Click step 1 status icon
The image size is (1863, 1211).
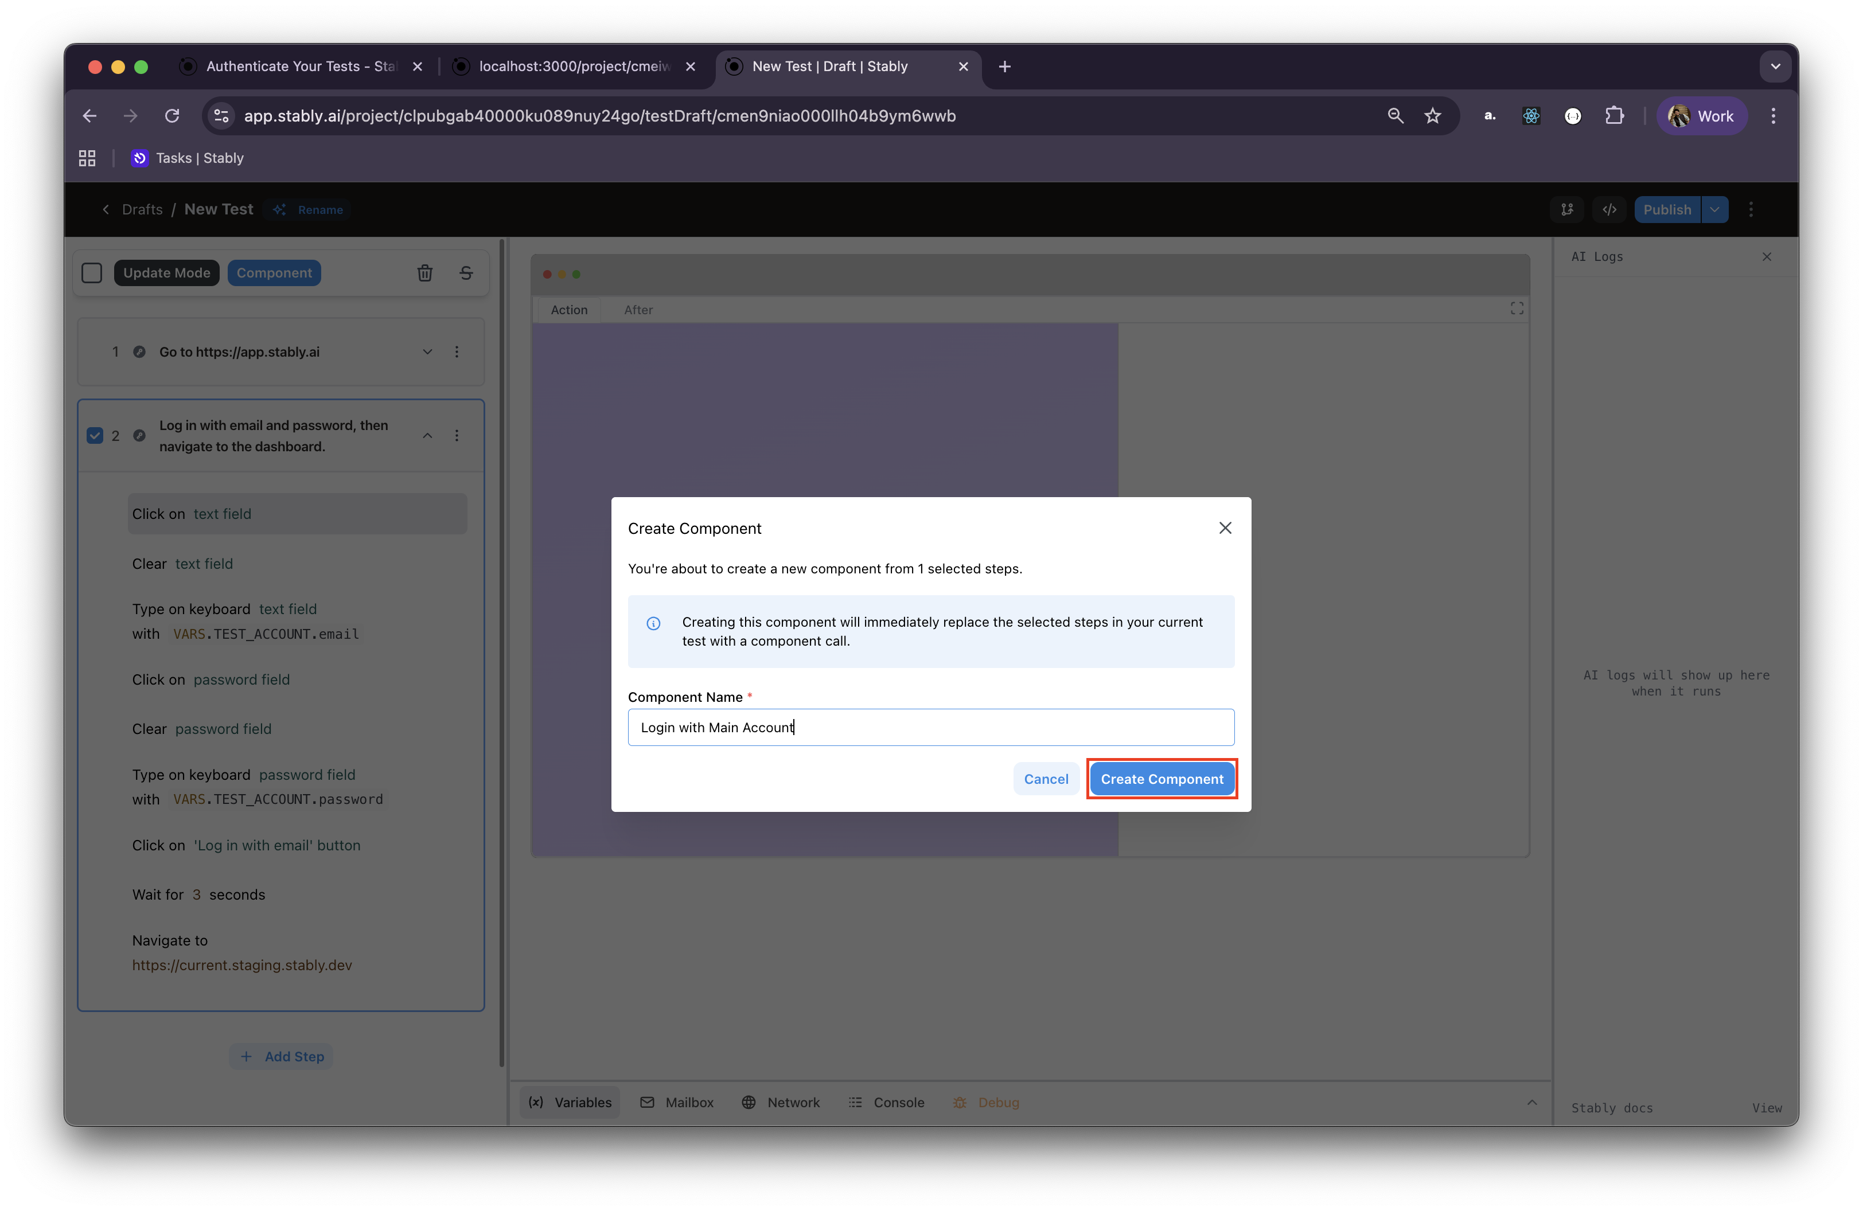coord(139,351)
